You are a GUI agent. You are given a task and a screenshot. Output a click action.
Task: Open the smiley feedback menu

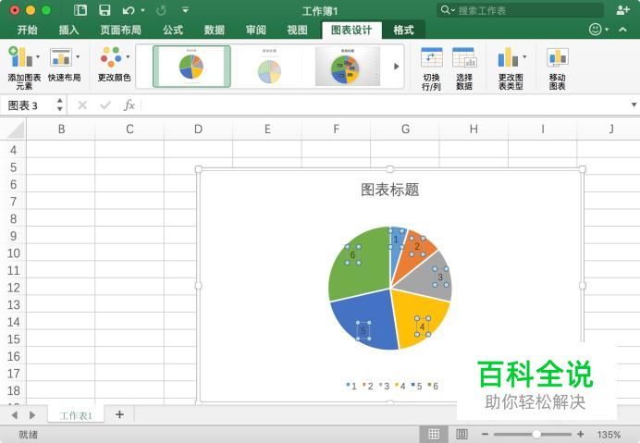click(x=598, y=30)
